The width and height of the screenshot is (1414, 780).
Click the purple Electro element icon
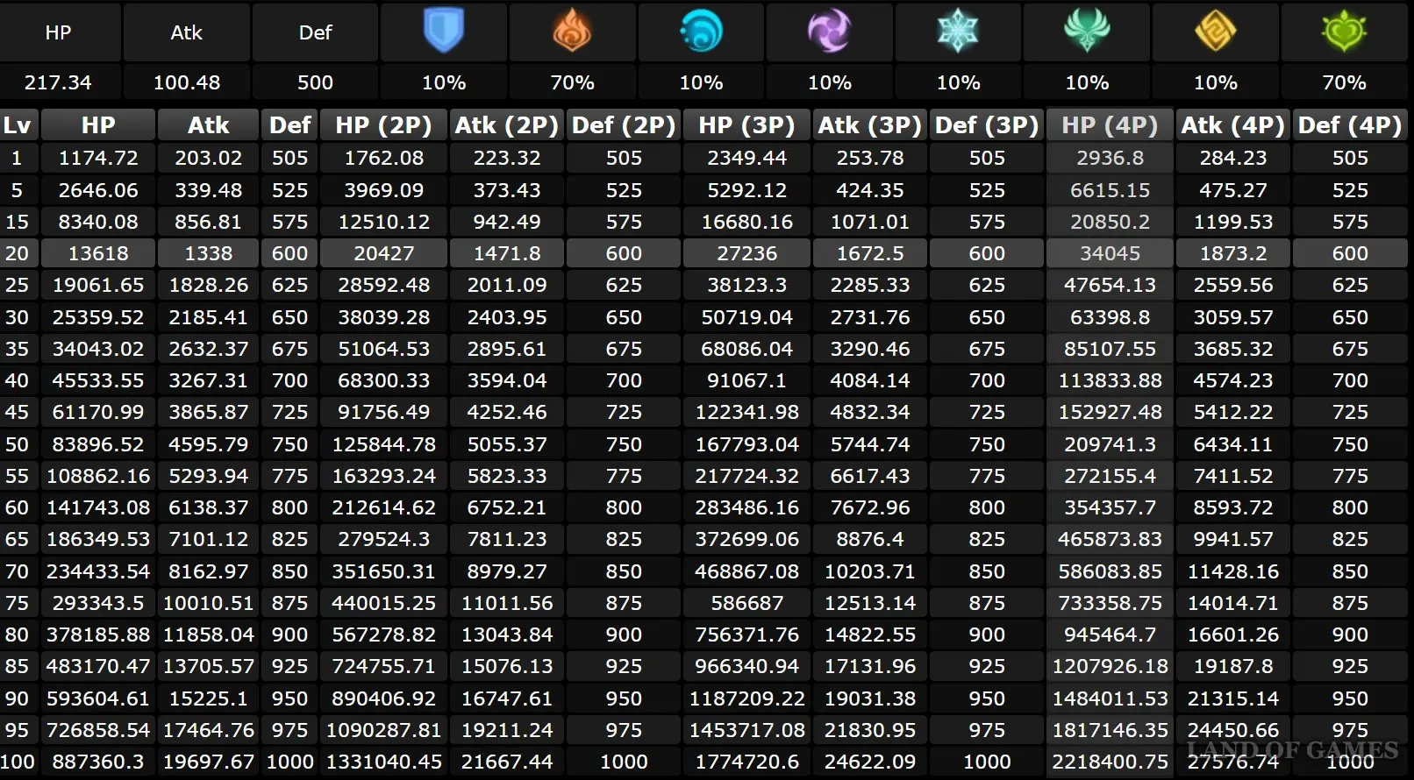(829, 32)
